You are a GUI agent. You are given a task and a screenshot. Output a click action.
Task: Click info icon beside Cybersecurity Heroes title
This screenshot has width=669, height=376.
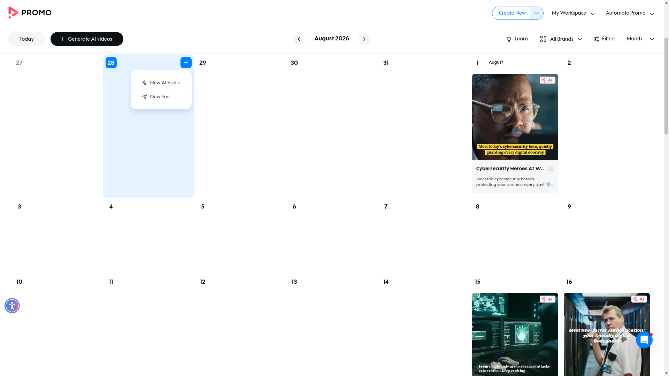coord(551,169)
